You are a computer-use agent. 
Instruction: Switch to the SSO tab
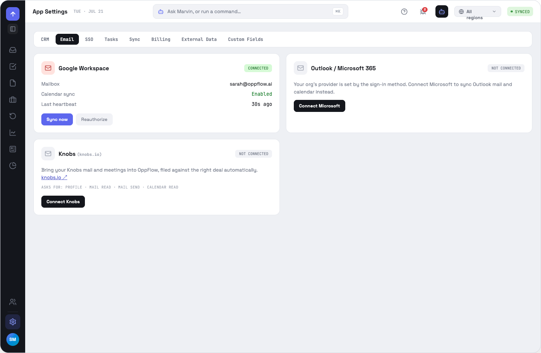coord(89,39)
